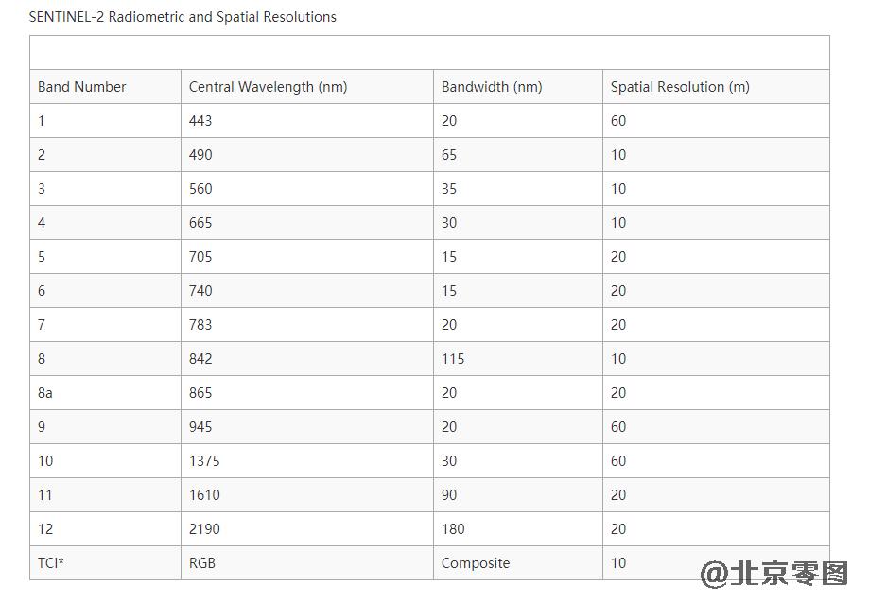Select the bandwidth cell showing 180
869x602 pixels.
[x=453, y=529]
